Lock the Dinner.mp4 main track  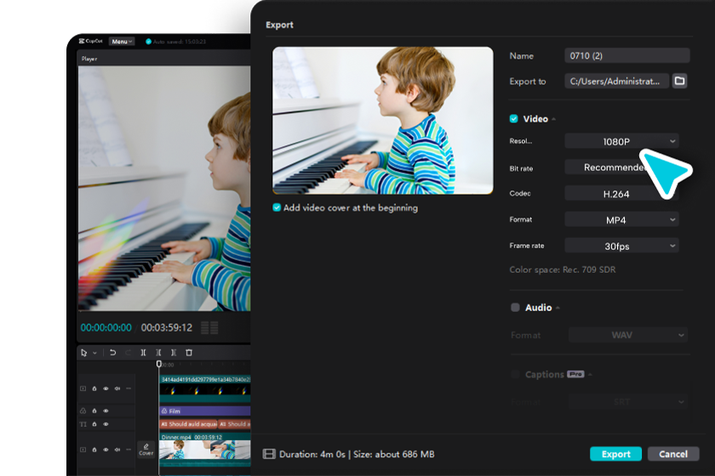(x=94, y=450)
